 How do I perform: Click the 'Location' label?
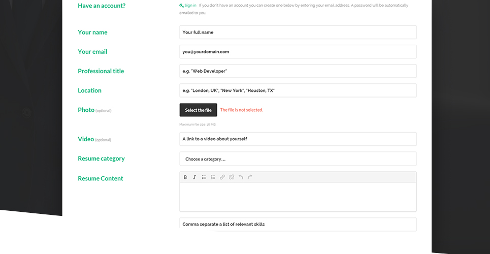pyautogui.click(x=90, y=90)
